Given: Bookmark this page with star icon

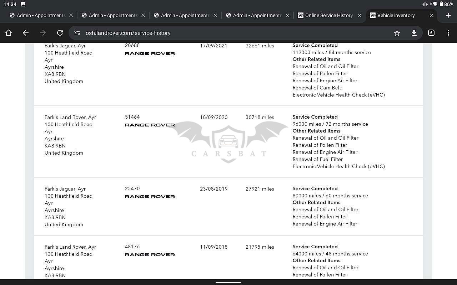Looking at the screenshot, I should point(397,33).
